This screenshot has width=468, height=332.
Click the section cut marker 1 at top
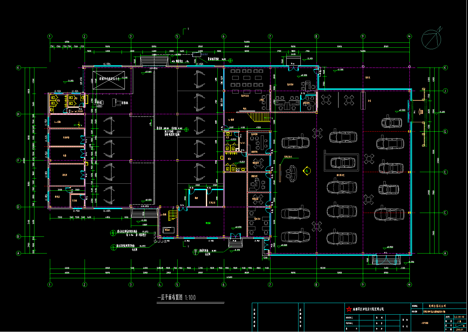[x=186, y=31]
